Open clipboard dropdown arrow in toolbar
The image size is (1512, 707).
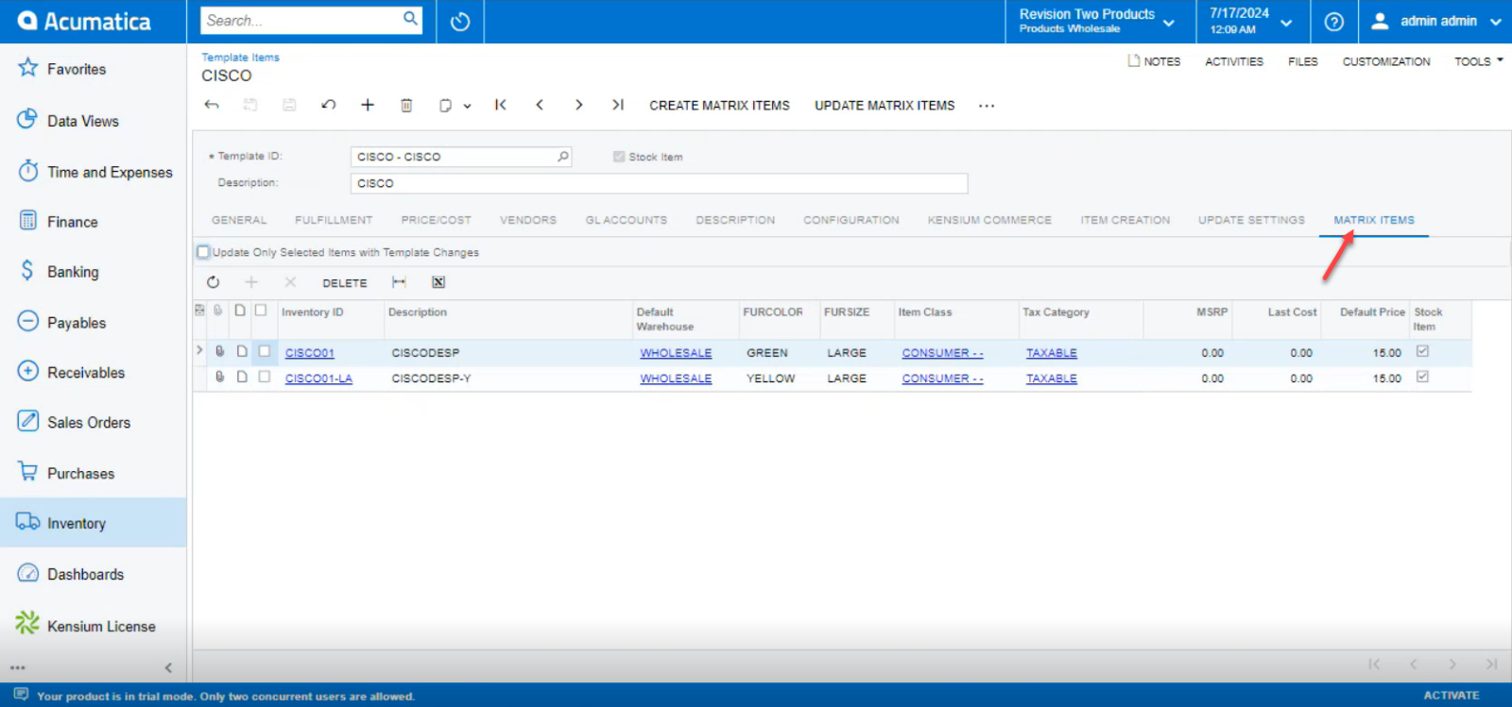467,107
